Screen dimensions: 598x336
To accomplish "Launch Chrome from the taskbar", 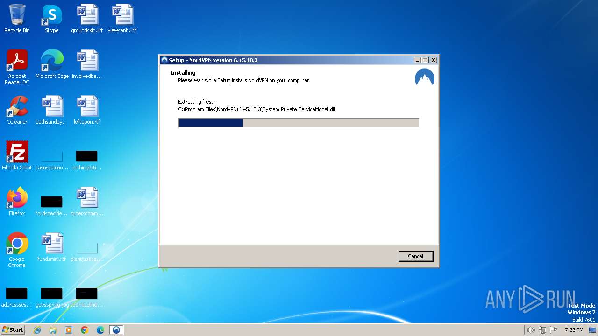I will (85, 330).
